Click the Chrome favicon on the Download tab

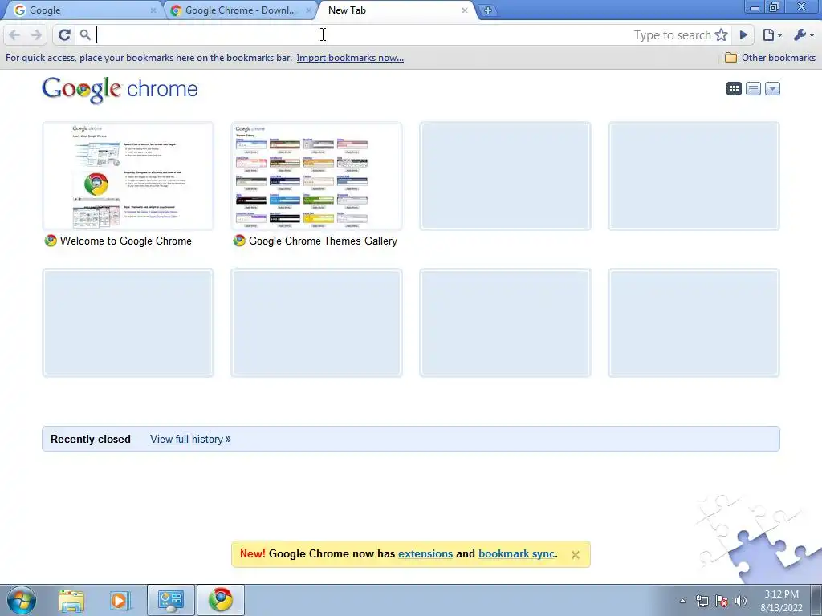point(176,10)
